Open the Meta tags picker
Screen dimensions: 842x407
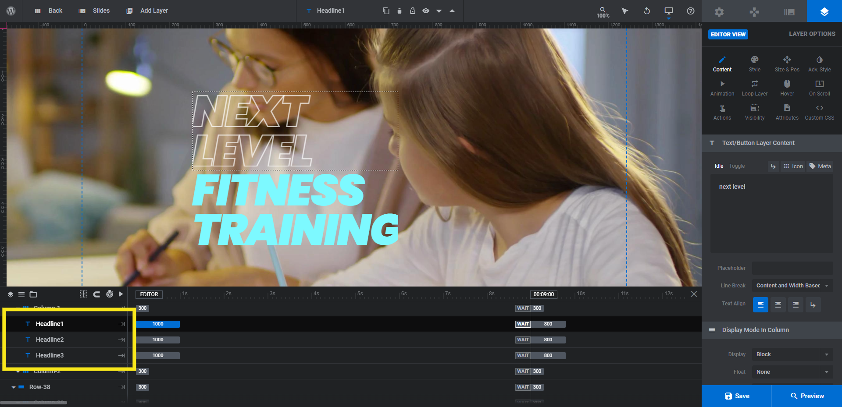click(x=820, y=166)
